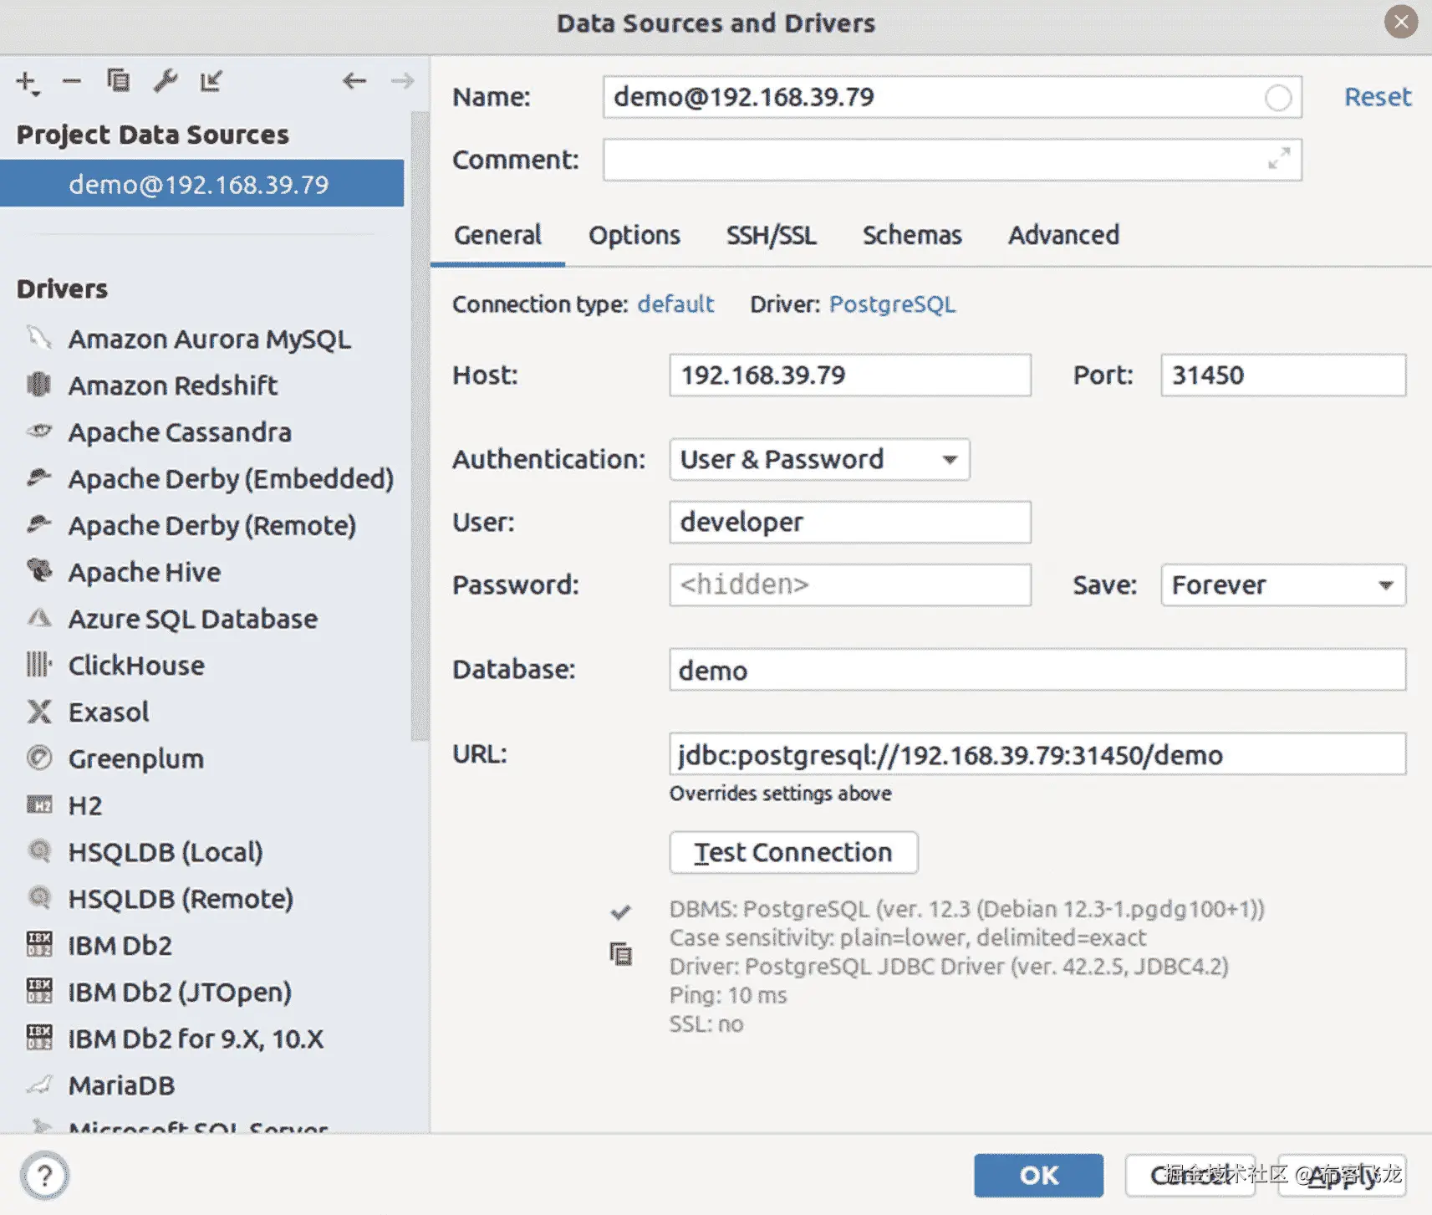Screen dimensions: 1432x1215
Task: Open driver settings via wrench icon
Action: point(165,81)
